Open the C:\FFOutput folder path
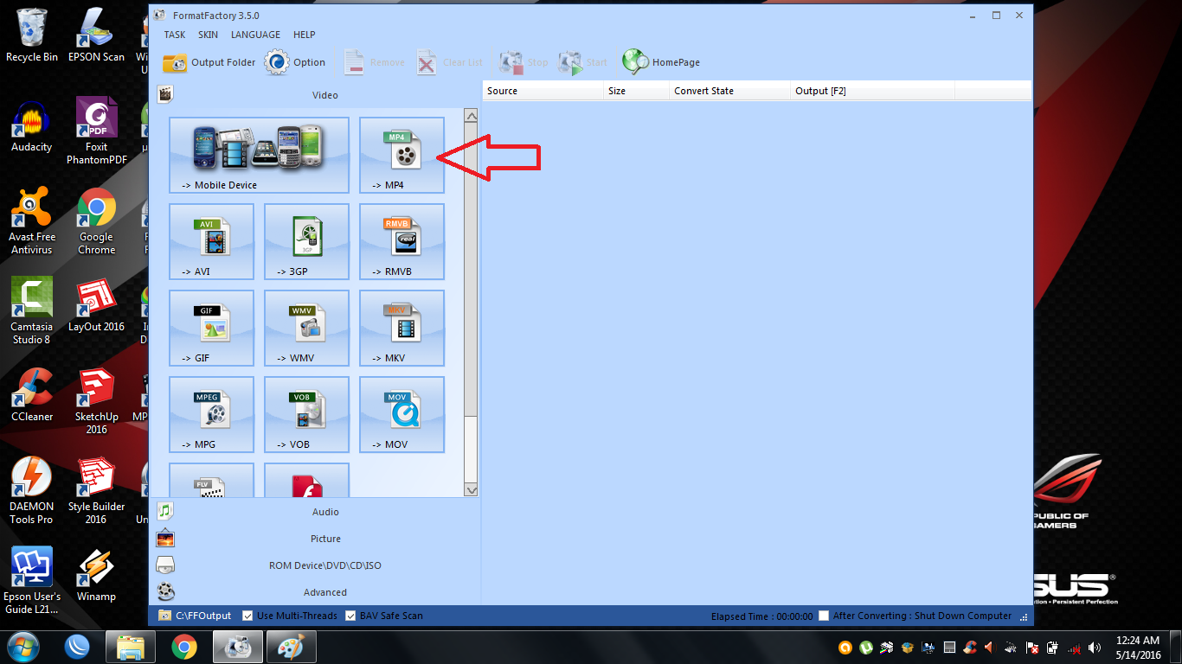This screenshot has height=664, width=1182. click(x=196, y=616)
